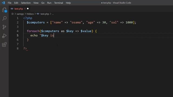Viewport: 173px width, 97px height.
Task: Click line number 7 in the gutter
Action: 18,44
